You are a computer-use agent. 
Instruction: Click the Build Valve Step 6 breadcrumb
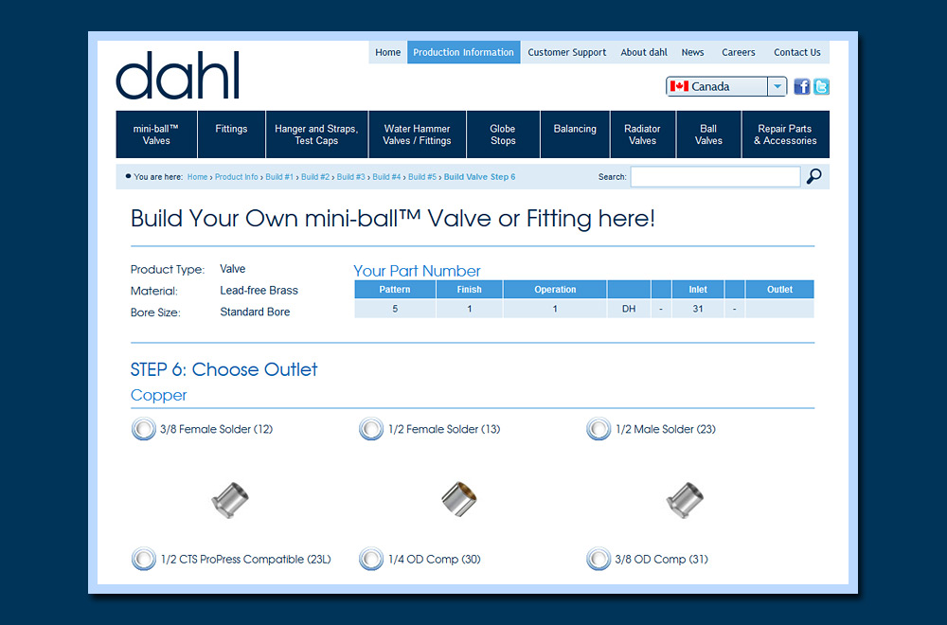(x=479, y=177)
